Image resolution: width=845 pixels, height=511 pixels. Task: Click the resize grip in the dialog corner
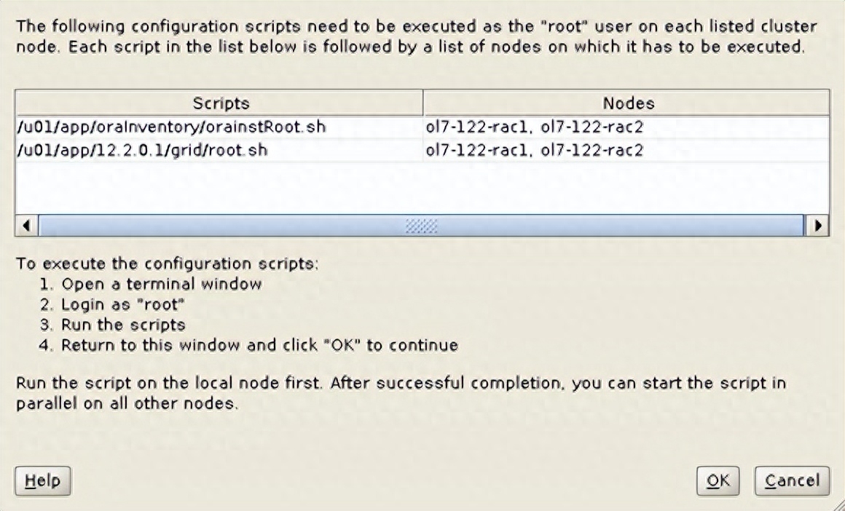[x=837, y=503]
